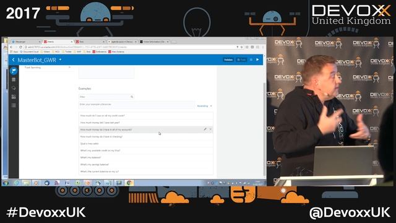Switch to the agenda browser tab
Screen dimensions: 396x223
coord(123,42)
